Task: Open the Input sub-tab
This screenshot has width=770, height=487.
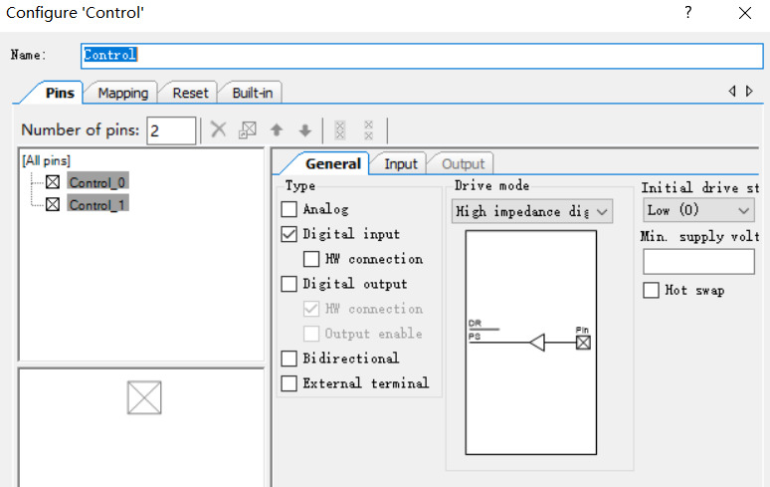Action: pyautogui.click(x=401, y=164)
